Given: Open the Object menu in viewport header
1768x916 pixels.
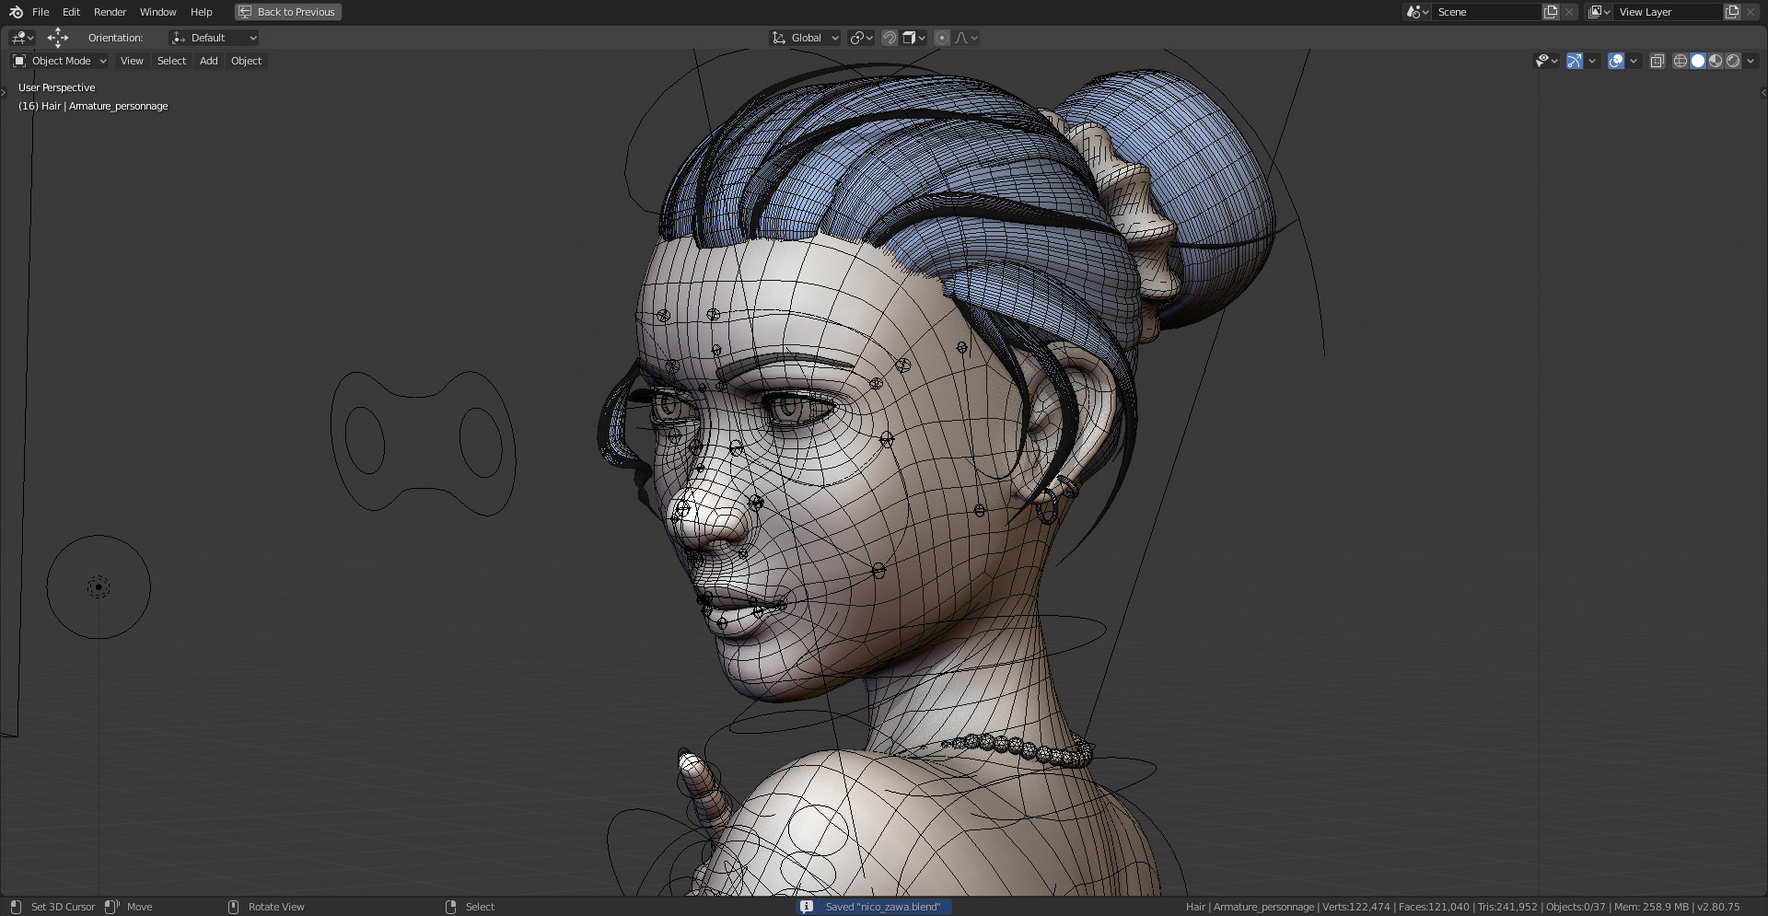Looking at the screenshot, I should coord(246,61).
